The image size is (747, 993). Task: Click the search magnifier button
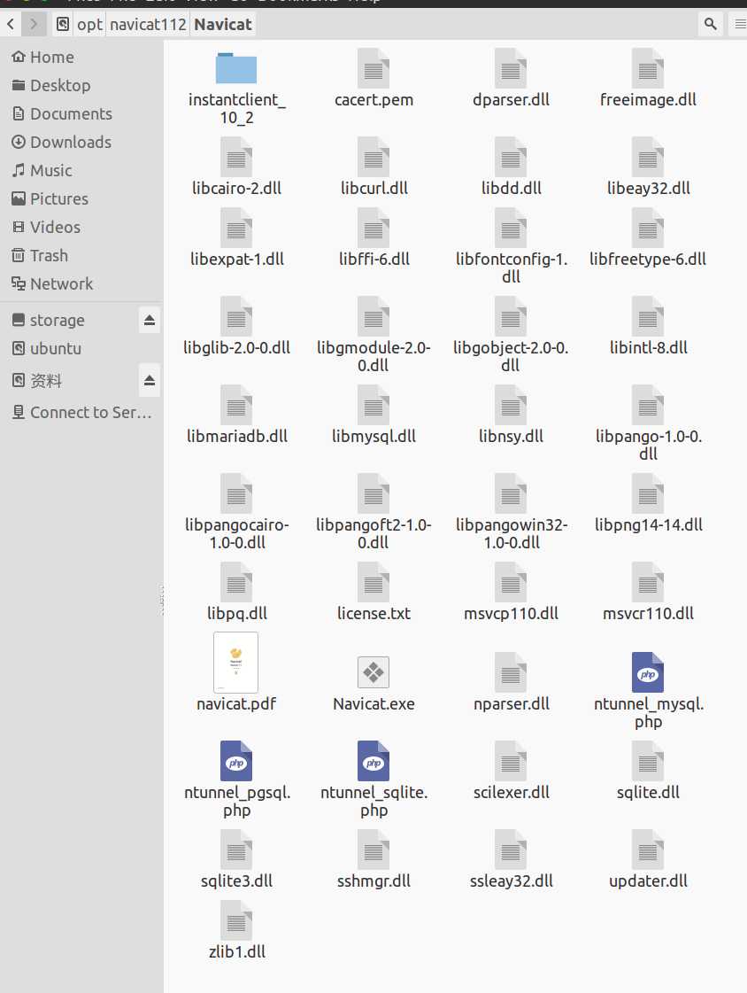click(711, 24)
